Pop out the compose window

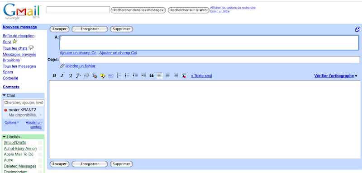coord(357,29)
